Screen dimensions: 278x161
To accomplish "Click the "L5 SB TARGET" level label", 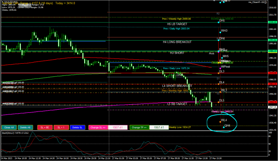I will pyautogui.click(x=177, y=104).
